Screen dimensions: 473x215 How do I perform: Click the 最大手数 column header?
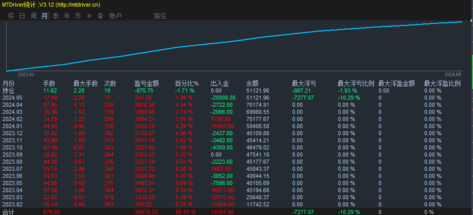click(x=86, y=84)
